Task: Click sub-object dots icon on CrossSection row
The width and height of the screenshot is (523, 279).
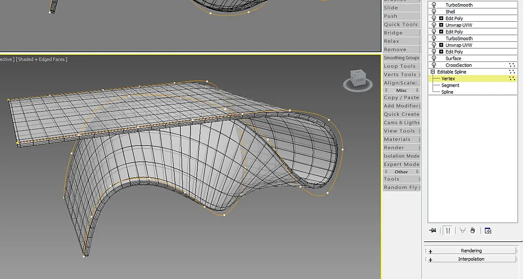Action: point(511,65)
